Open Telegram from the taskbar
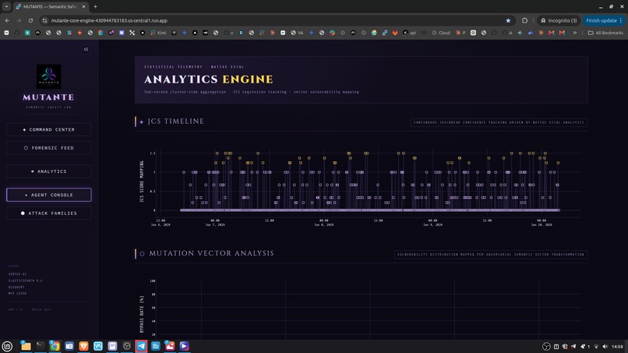The height and width of the screenshot is (353, 628). click(141, 346)
